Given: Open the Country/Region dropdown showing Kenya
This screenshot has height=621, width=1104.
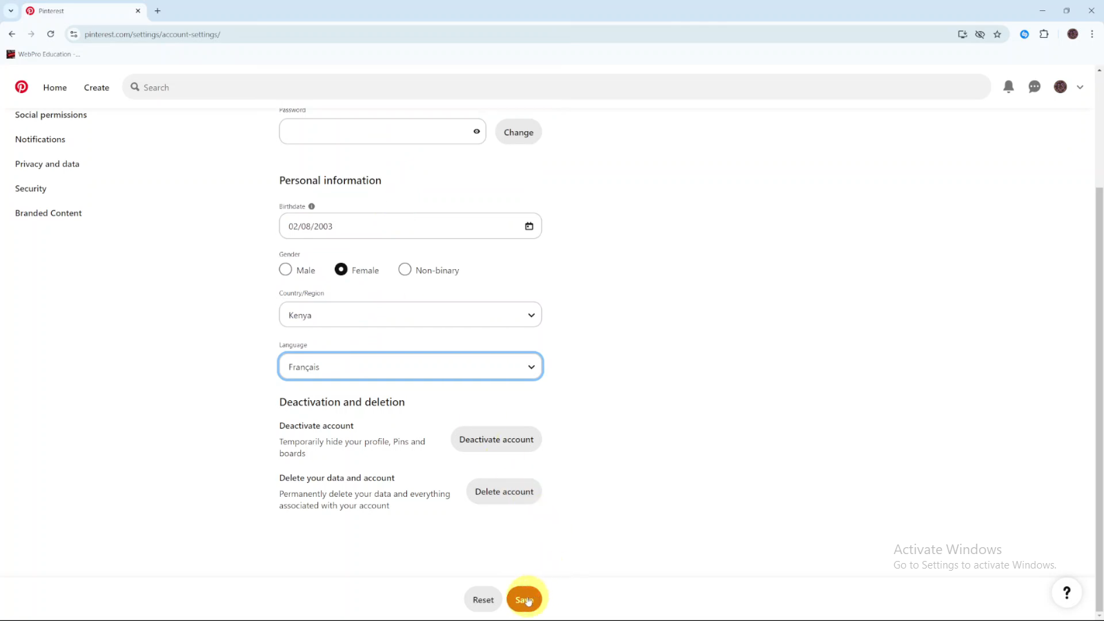Looking at the screenshot, I should [411, 315].
